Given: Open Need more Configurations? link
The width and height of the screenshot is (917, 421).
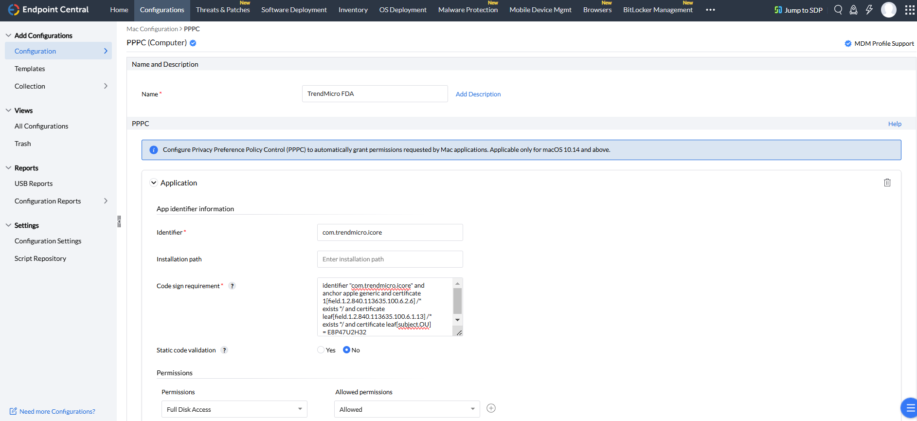Looking at the screenshot, I should click(57, 411).
